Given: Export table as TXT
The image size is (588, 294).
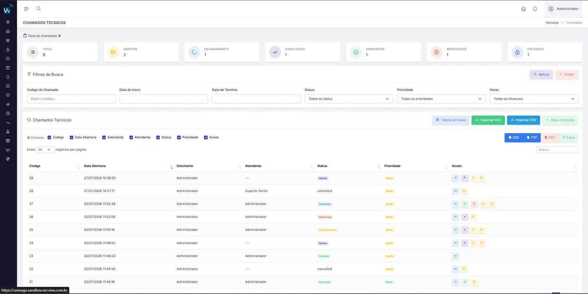Looking at the screenshot, I should click(532, 138).
